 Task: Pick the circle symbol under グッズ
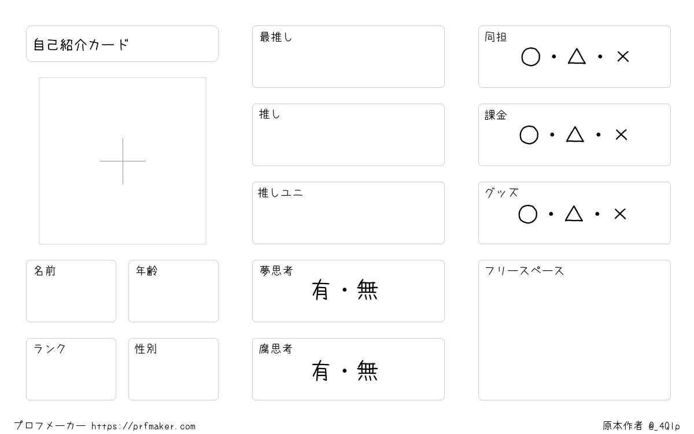tap(527, 214)
